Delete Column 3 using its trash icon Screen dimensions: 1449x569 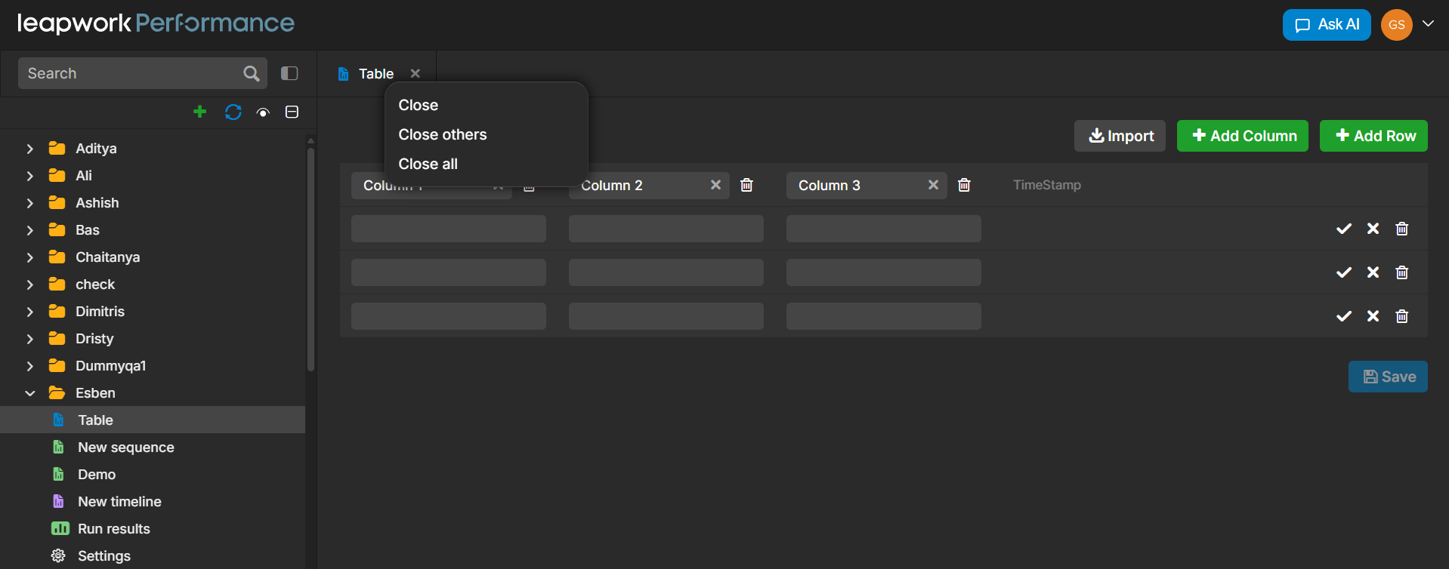964,185
